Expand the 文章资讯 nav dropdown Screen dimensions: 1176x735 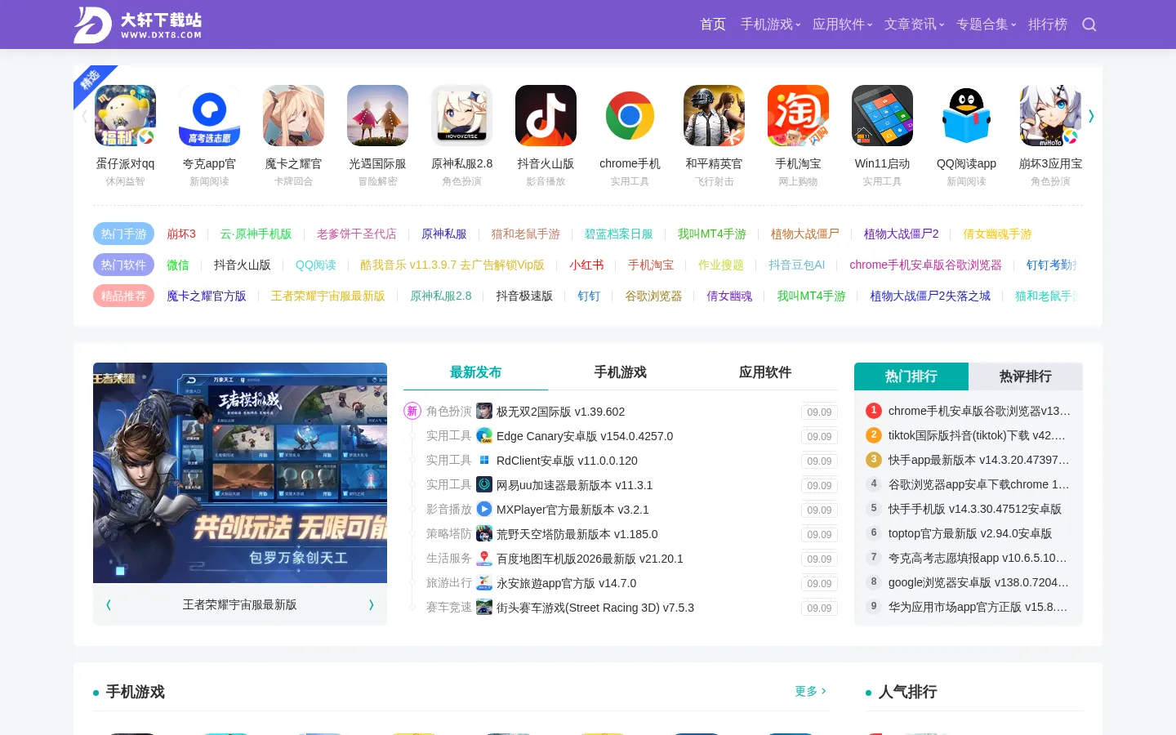(x=914, y=24)
